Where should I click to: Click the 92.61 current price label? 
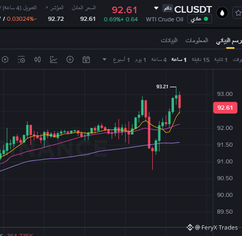pos(225,108)
